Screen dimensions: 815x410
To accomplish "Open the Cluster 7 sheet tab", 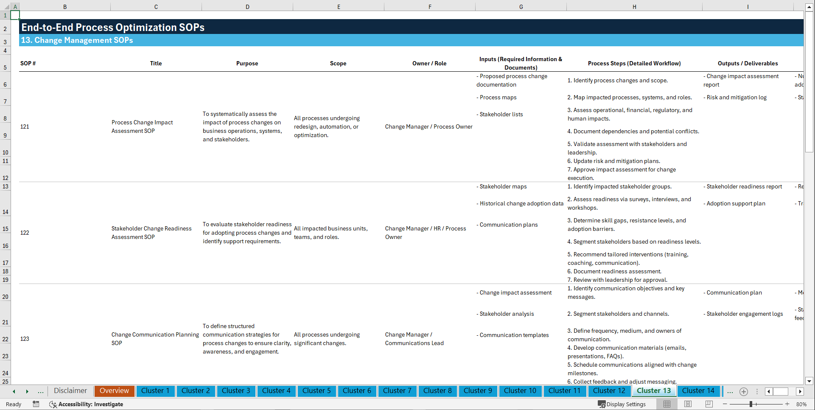I will point(397,390).
